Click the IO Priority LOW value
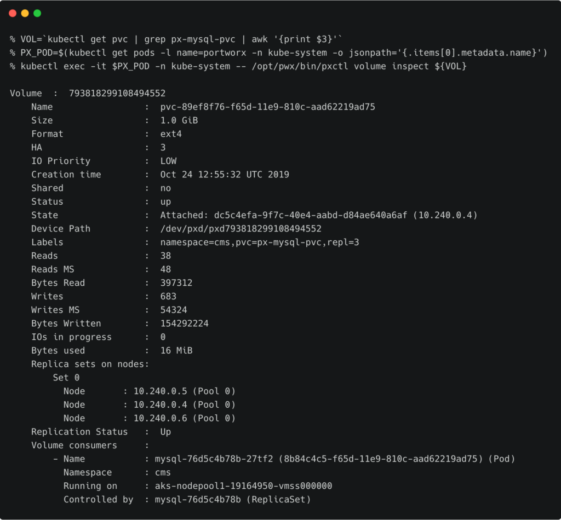561x520 pixels. (168, 161)
